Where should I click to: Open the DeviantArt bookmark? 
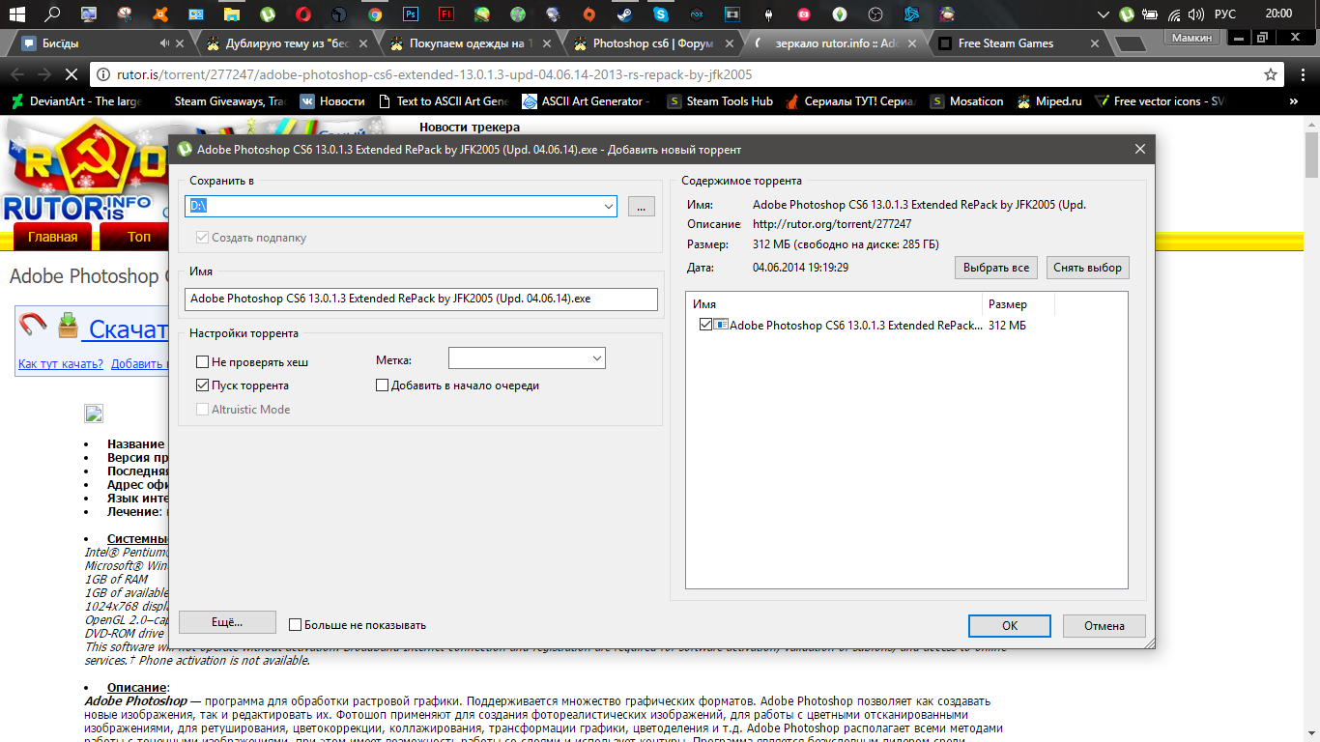point(76,101)
